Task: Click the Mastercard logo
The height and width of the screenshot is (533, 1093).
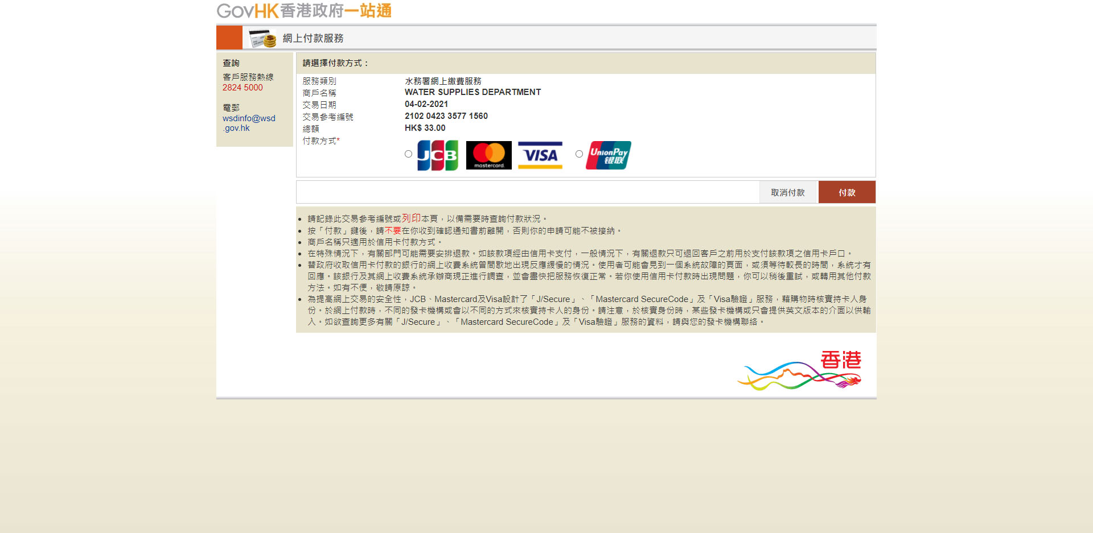Action: [x=488, y=155]
